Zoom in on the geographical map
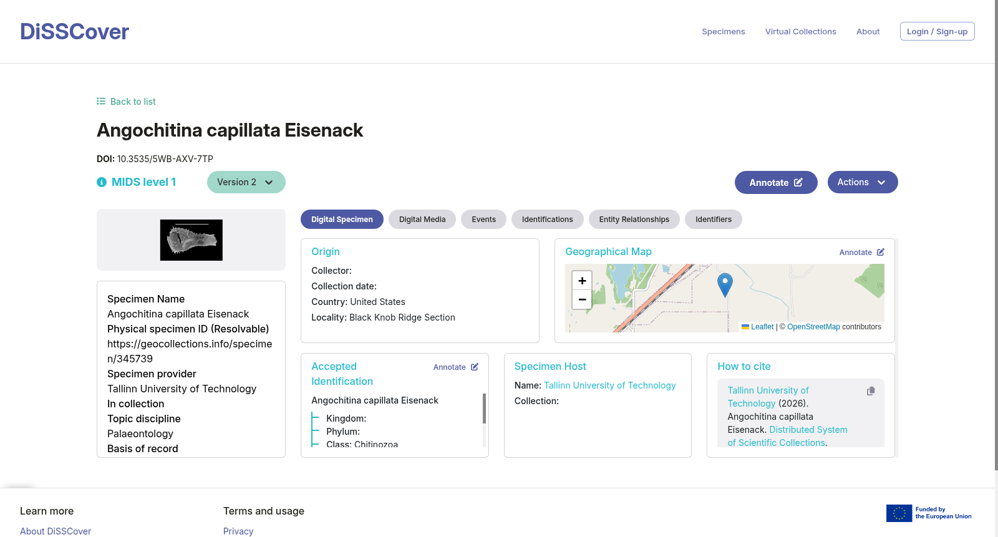 click(582, 281)
